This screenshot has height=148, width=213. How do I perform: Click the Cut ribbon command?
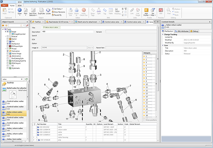(x=10, y=9)
